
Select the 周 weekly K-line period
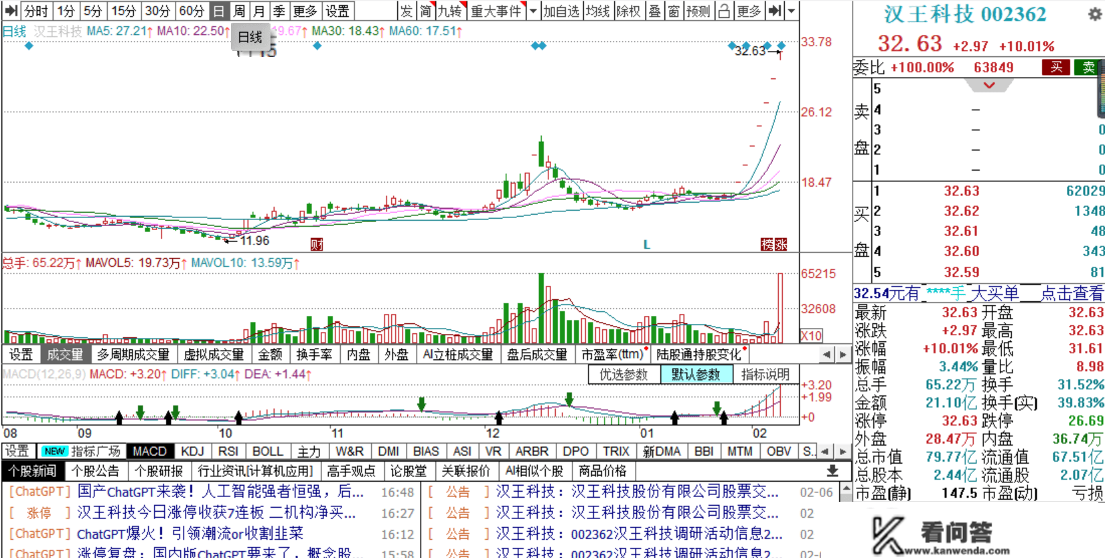[x=239, y=11]
